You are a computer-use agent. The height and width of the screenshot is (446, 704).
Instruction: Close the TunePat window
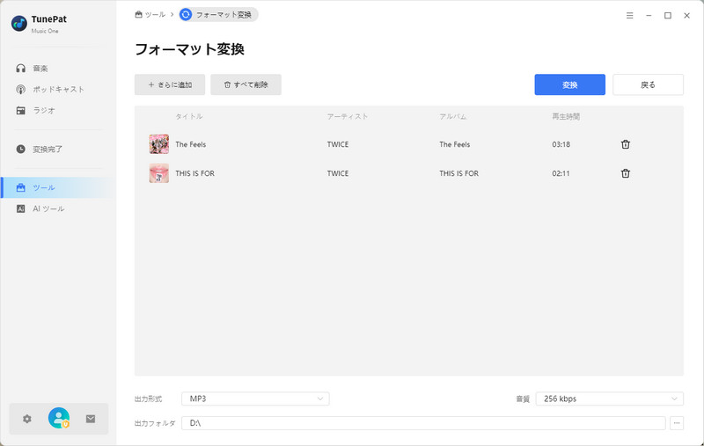click(687, 16)
